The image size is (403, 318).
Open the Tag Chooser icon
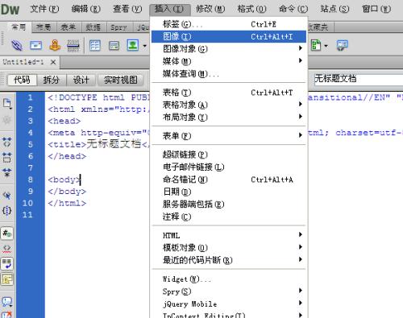click(x=342, y=45)
